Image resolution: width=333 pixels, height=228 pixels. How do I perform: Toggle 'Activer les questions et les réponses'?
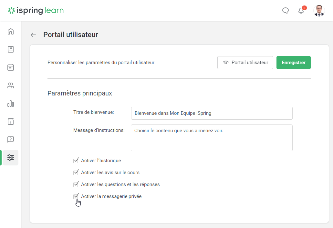[x=76, y=184]
